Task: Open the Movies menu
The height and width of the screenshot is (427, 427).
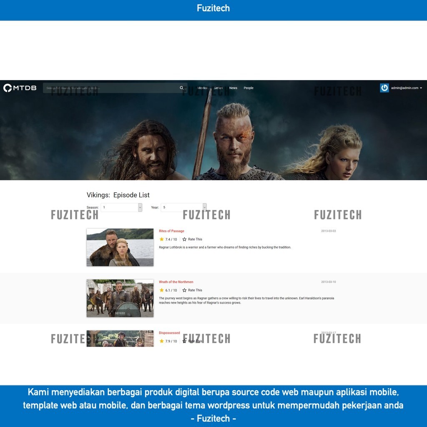Action: coord(202,88)
